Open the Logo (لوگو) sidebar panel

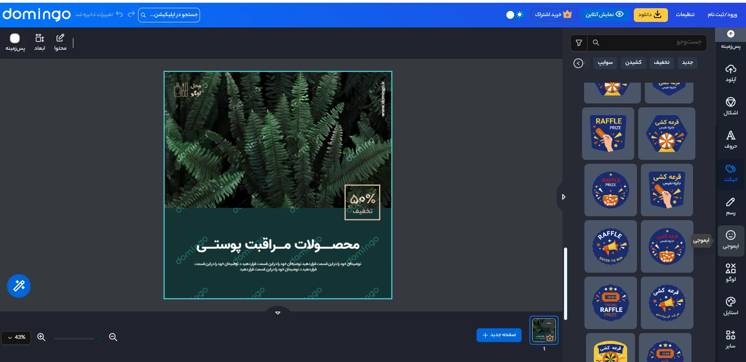pos(730,273)
